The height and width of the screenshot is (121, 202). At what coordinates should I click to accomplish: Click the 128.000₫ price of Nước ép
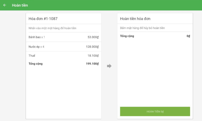pos(92,47)
